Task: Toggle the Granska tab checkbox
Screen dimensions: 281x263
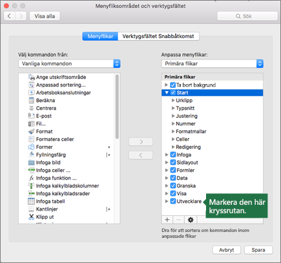Action: 173,185
